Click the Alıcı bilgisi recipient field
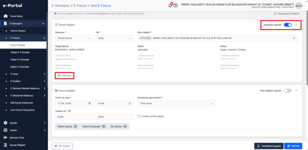 218,38
